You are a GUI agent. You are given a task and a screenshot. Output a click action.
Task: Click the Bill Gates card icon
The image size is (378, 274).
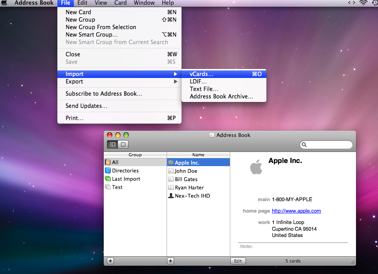171,179
